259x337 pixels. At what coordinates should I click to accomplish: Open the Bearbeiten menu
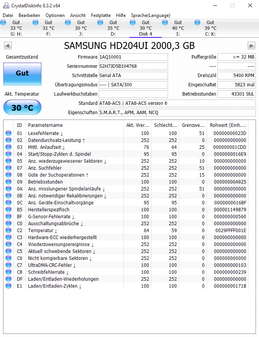29,15
